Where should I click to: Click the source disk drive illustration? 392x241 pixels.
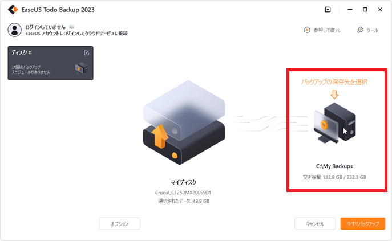coord(184,122)
